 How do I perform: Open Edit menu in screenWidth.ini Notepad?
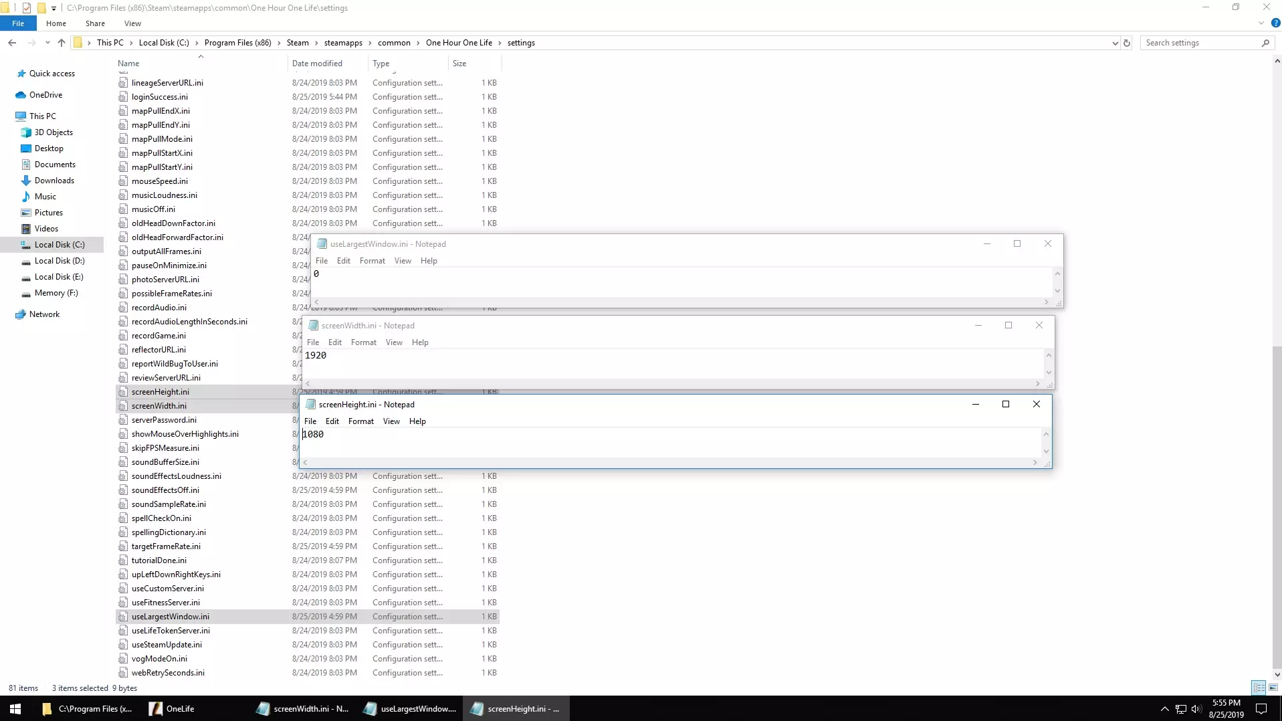click(x=335, y=342)
